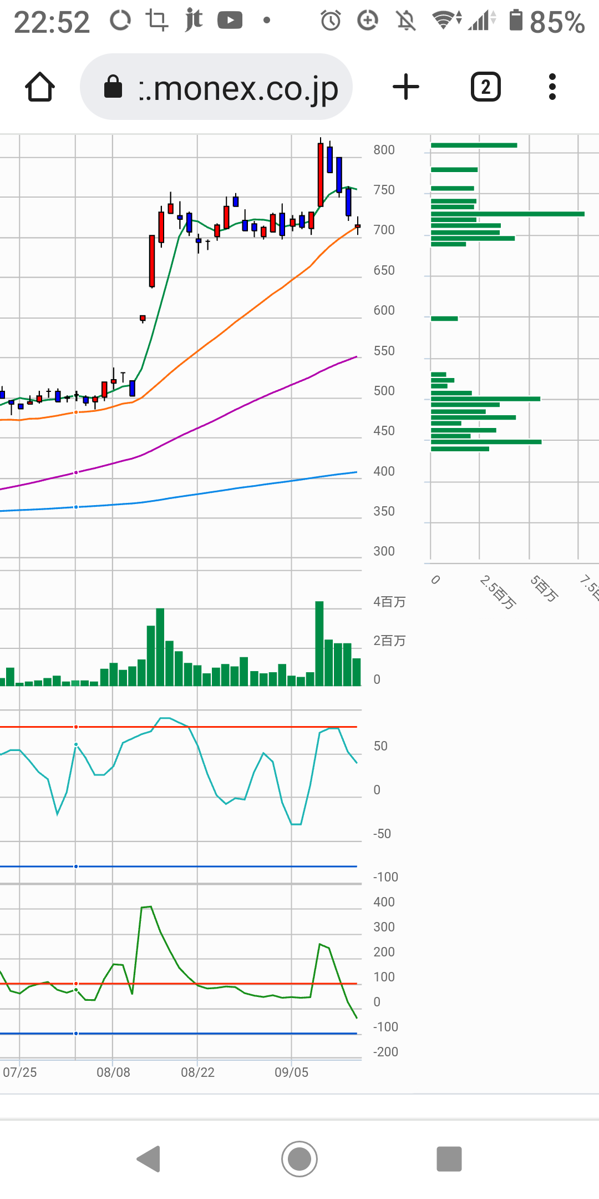Tap the YouTube notification icon in status bar
Viewport: 599px width, 1199px height.
pos(230,21)
